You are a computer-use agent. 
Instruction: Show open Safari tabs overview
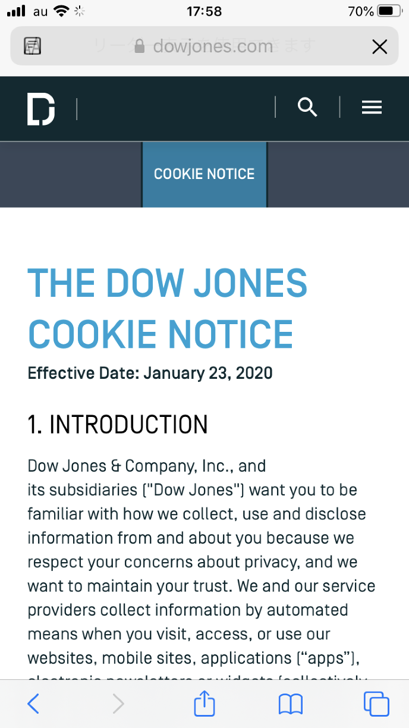pyautogui.click(x=376, y=704)
